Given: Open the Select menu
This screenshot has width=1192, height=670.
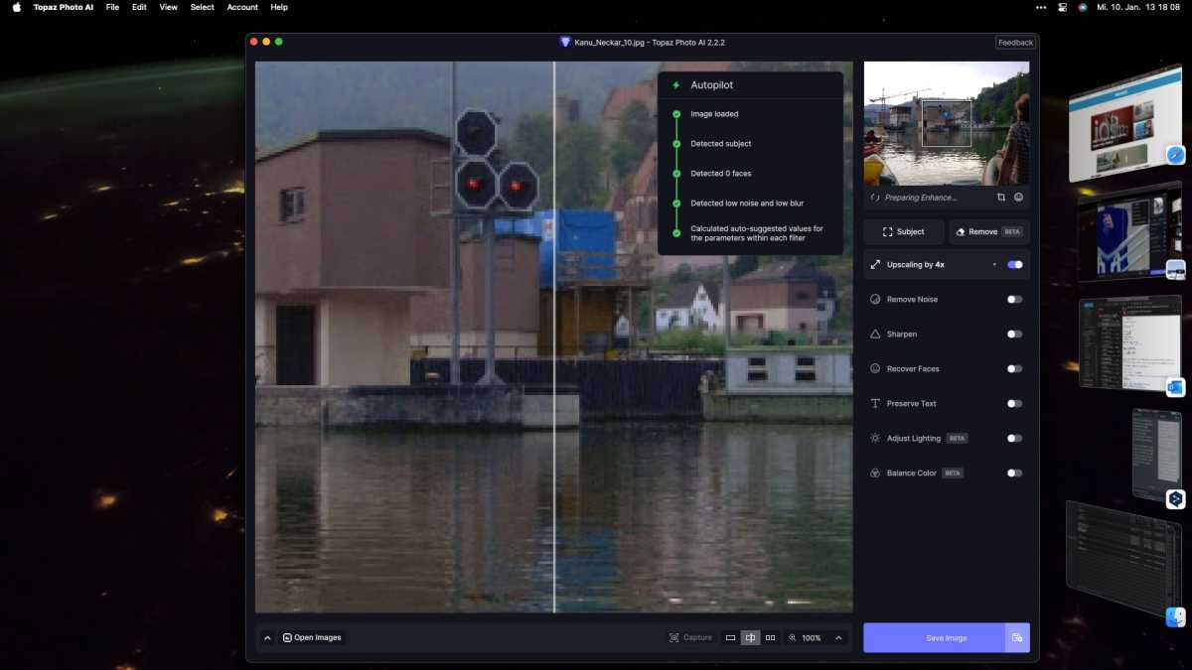Looking at the screenshot, I should click(x=203, y=7).
